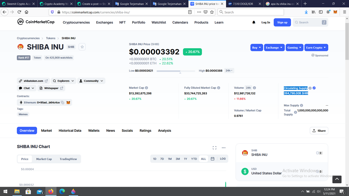The height and width of the screenshot is (196, 349).
Task: Open the Earn Crypto dropdown
Action: pyautogui.click(x=316, y=47)
